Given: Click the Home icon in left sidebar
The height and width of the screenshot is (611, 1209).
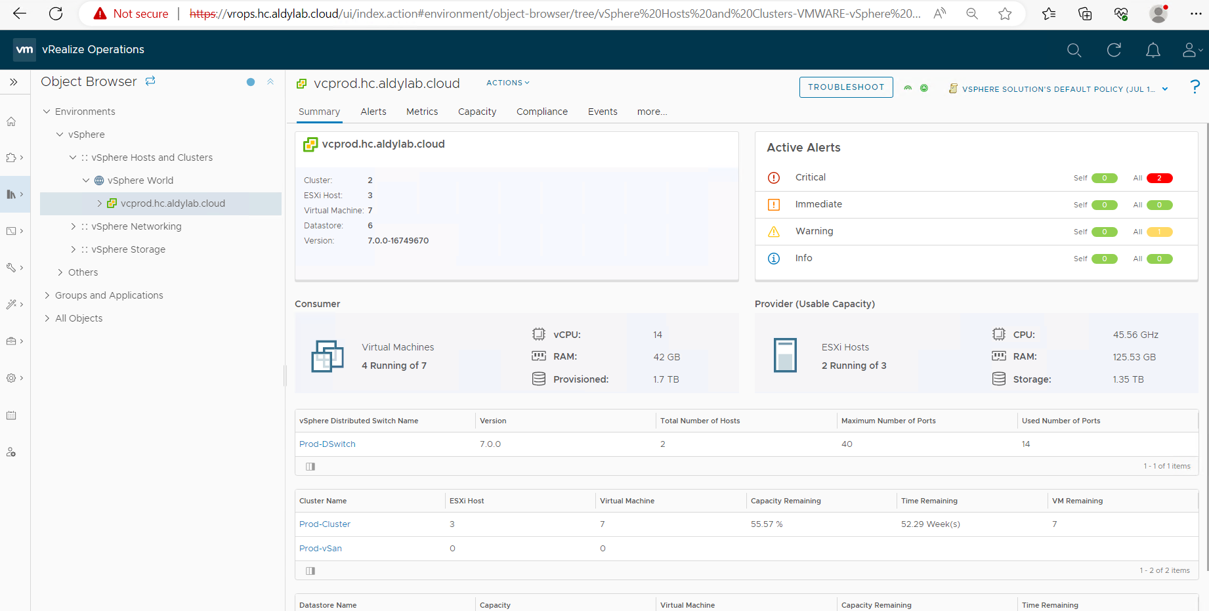Looking at the screenshot, I should [x=11, y=121].
